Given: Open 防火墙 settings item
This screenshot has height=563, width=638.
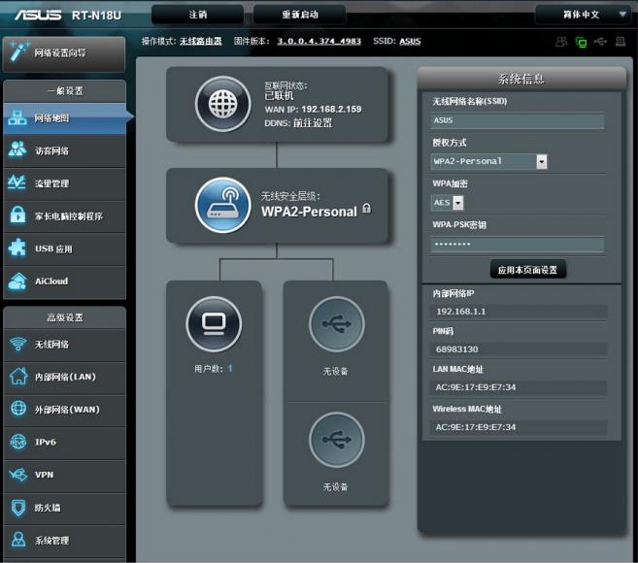Looking at the screenshot, I should pyautogui.click(x=64, y=508).
